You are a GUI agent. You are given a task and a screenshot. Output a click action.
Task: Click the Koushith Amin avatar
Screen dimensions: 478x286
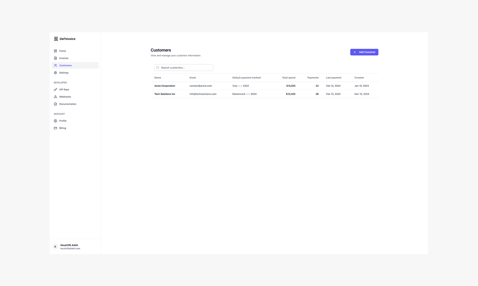(55, 246)
